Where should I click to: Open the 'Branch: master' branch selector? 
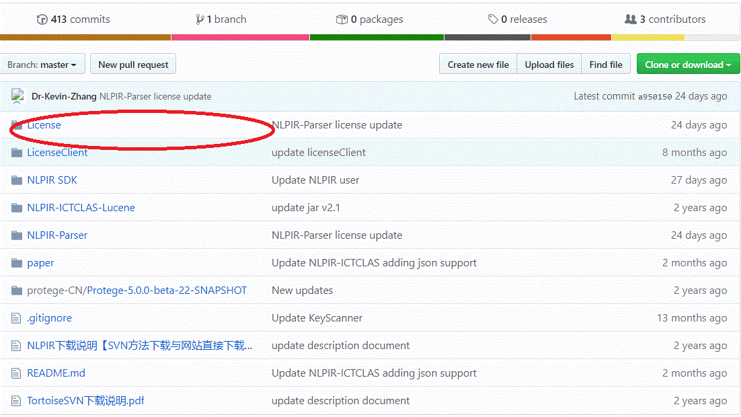[42, 64]
